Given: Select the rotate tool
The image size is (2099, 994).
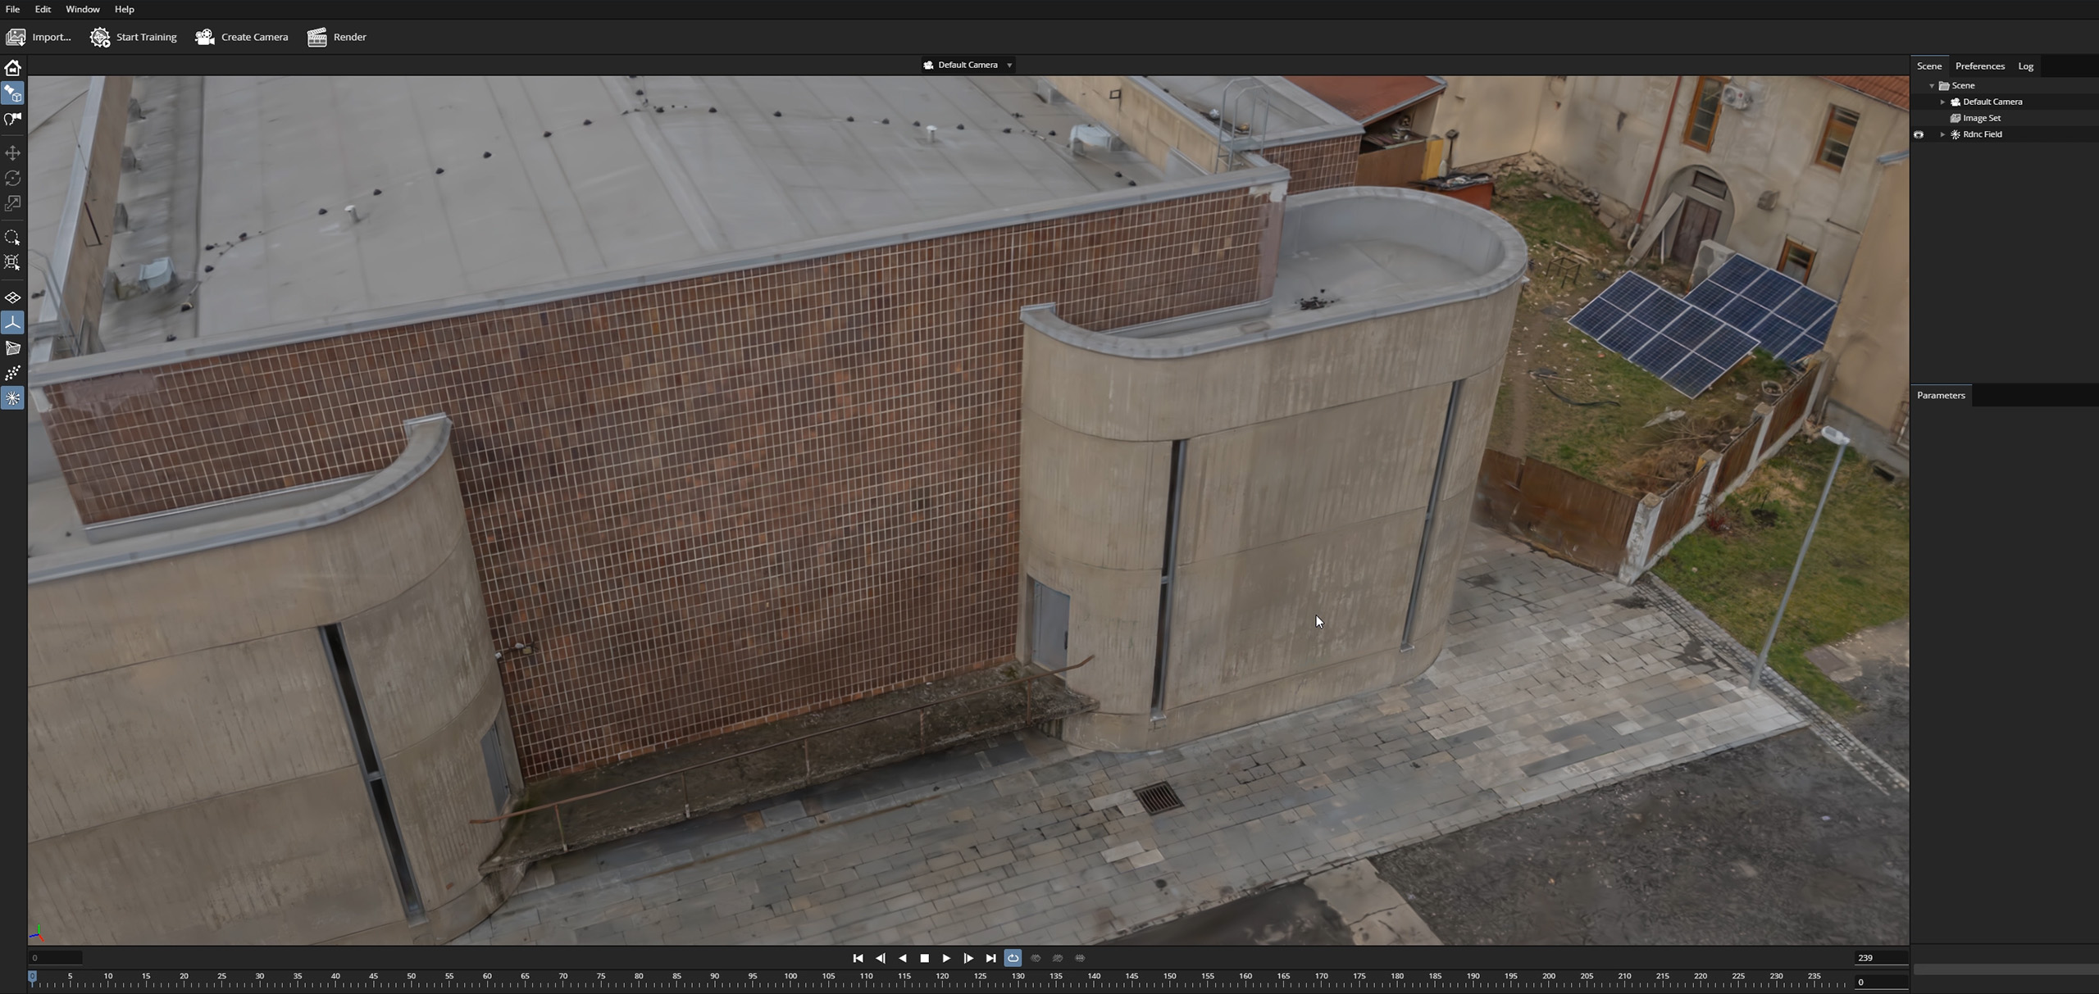Looking at the screenshot, I should [x=12, y=179].
